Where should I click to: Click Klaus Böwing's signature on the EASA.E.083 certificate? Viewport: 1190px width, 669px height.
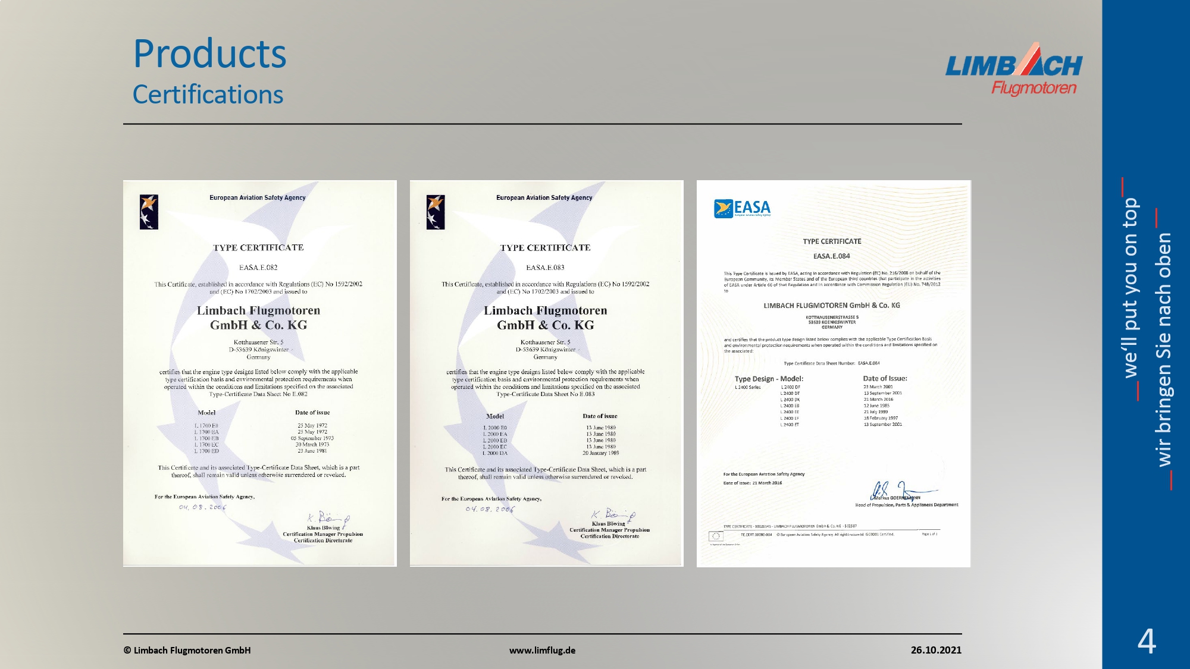(613, 515)
